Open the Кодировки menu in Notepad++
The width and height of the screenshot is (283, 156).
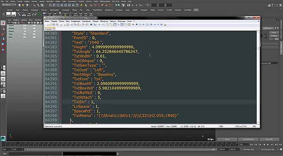(x=75, y=21)
